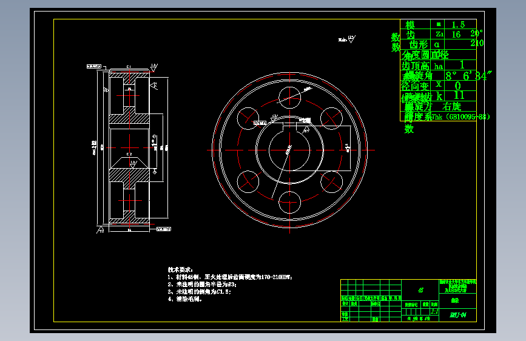The image size is (526, 341).
Task: Pick the 'C2' chamfer label in section view
Action: [x=129, y=154]
